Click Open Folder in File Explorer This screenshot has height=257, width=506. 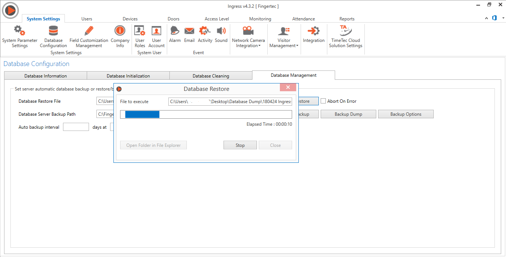pos(153,145)
